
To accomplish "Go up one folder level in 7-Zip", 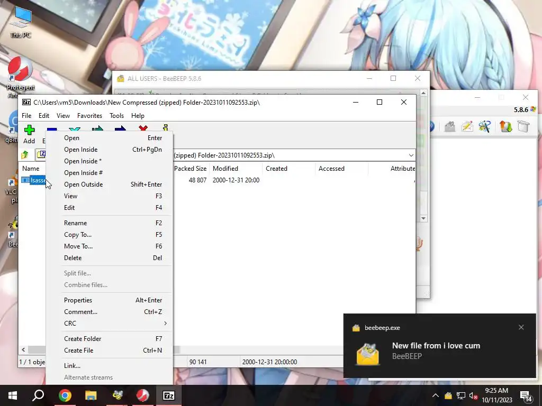I will 25,155.
